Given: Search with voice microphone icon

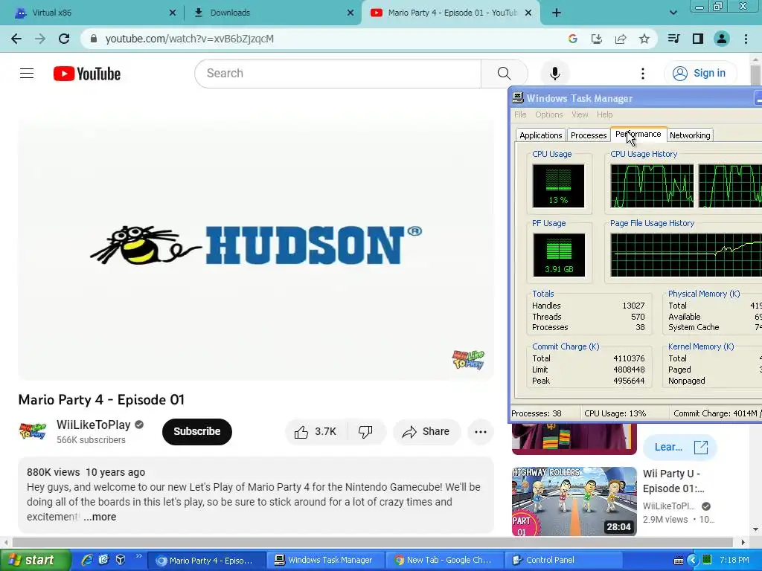Looking at the screenshot, I should (554, 74).
